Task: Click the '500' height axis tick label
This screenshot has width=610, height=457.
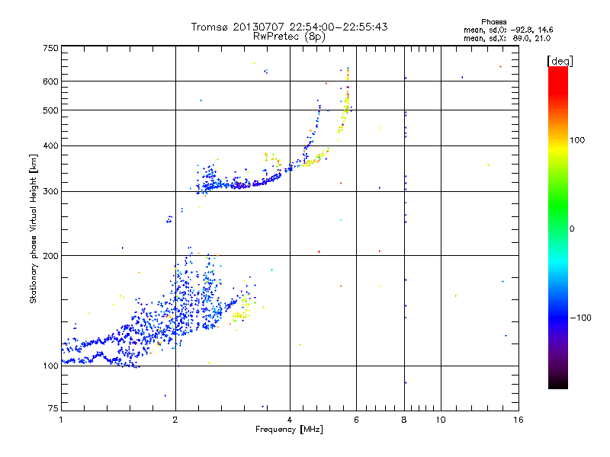Action: coord(50,110)
